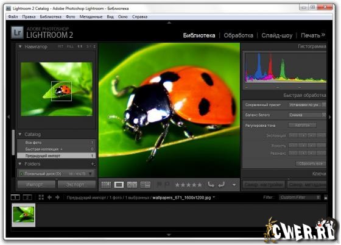Open the toolbar options dropdown arrow
The image size is (341, 245).
(234, 185)
